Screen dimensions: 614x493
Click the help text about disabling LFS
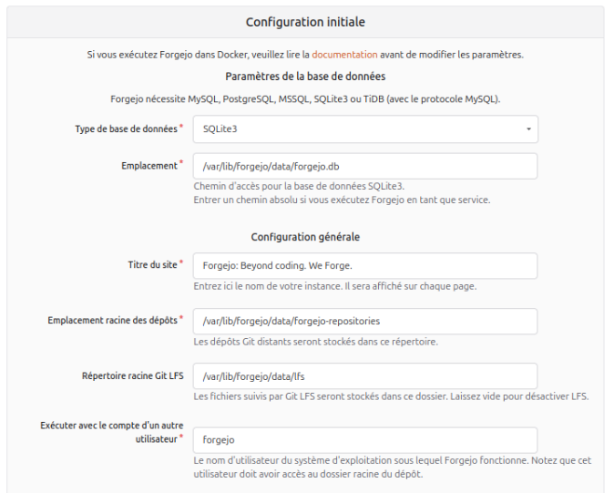point(391,396)
